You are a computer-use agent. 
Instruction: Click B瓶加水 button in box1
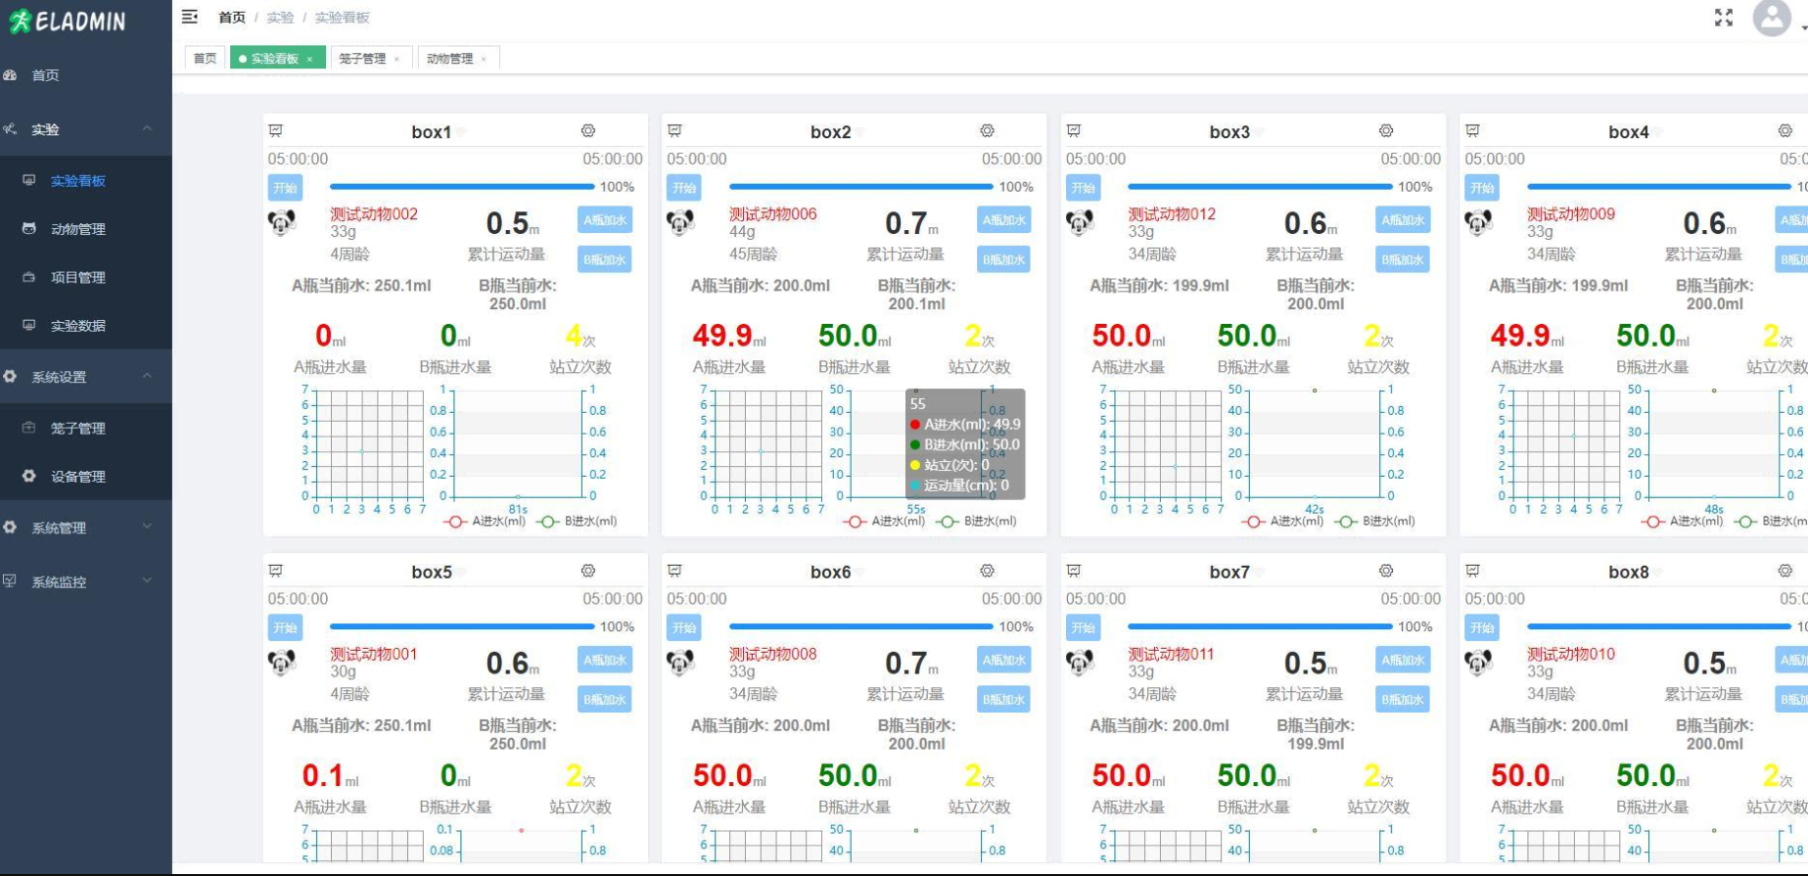click(x=605, y=259)
